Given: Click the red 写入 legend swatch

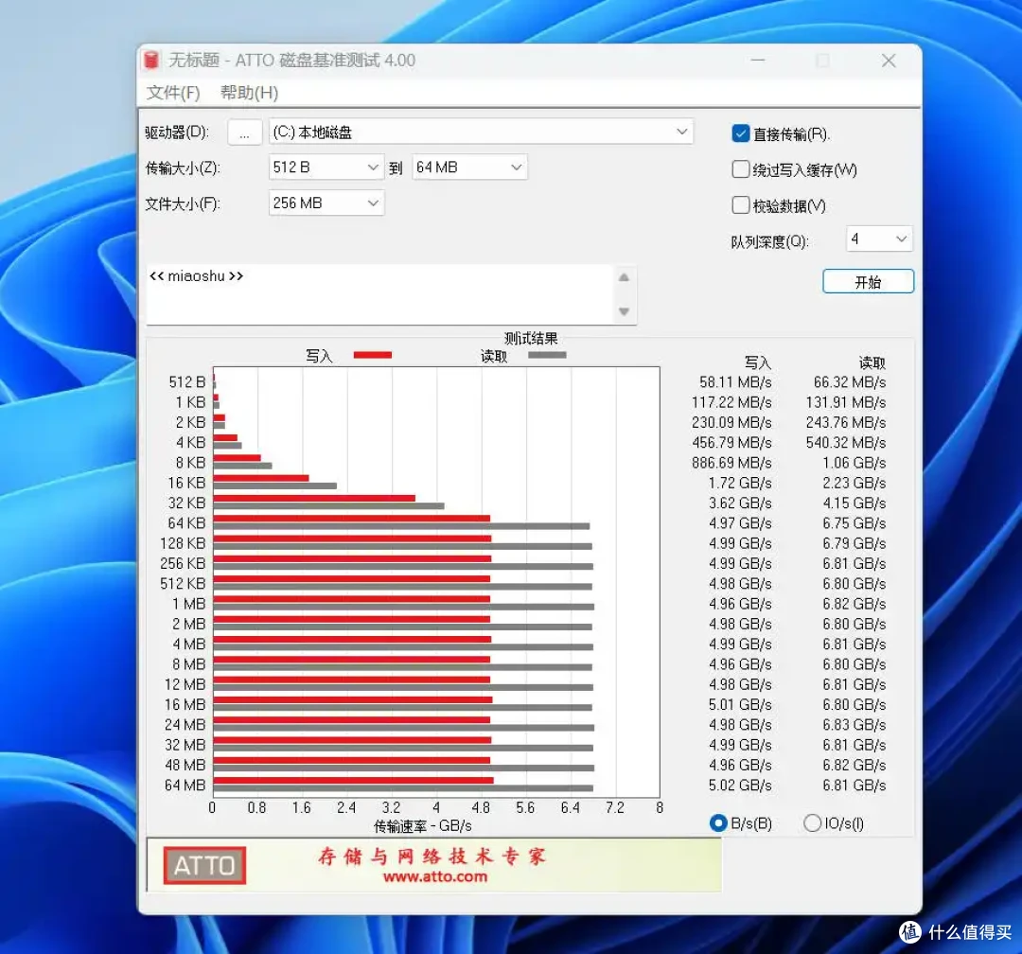Looking at the screenshot, I should 373,356.
